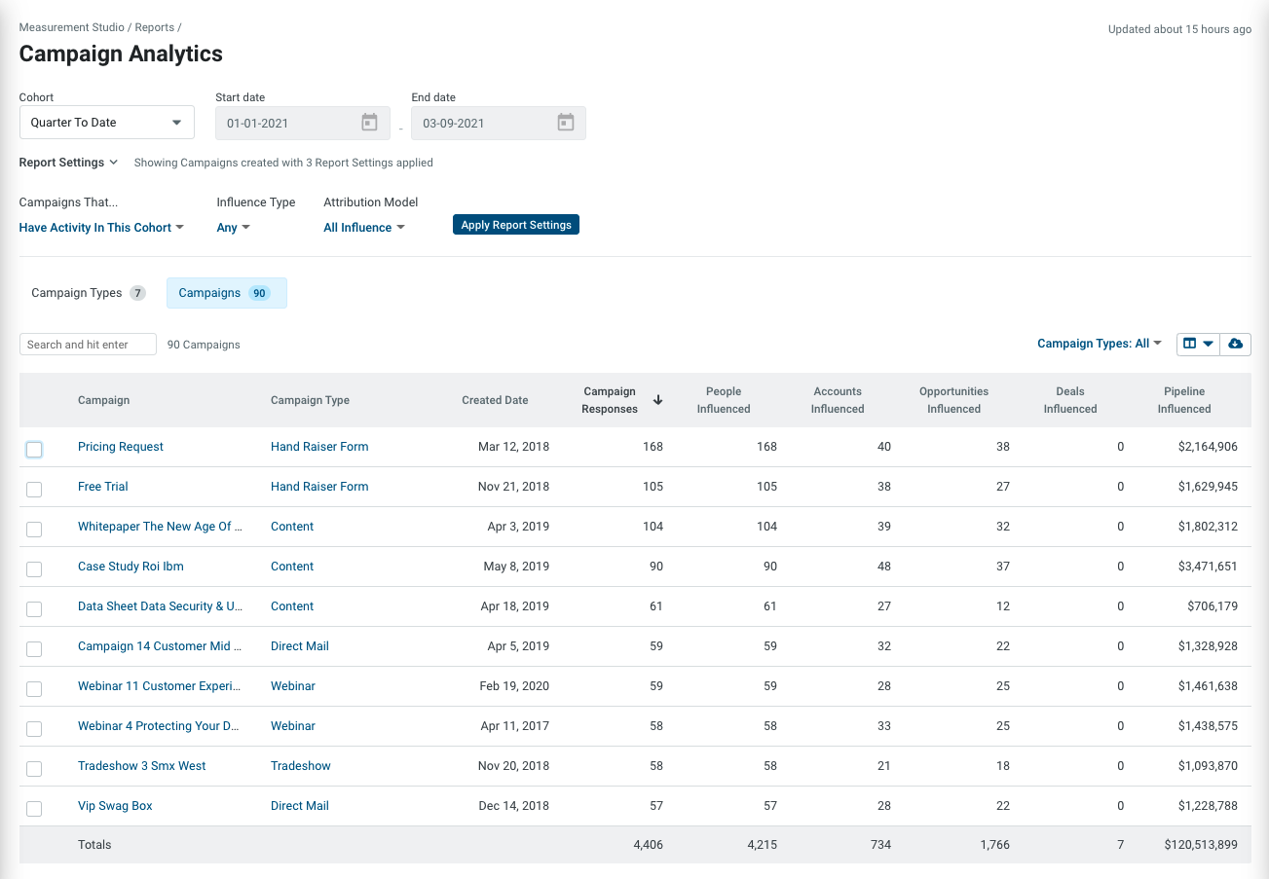The height and width of the screenshot is (879, 1269).
Task: Sort by Opportunities Influenced column header
Action: click(953, 400)
